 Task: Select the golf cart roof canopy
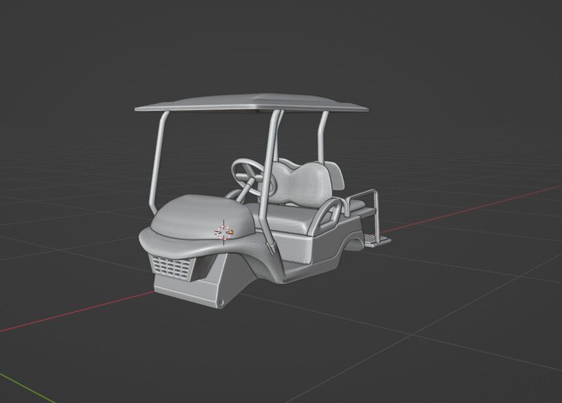[x=252, y=103]
